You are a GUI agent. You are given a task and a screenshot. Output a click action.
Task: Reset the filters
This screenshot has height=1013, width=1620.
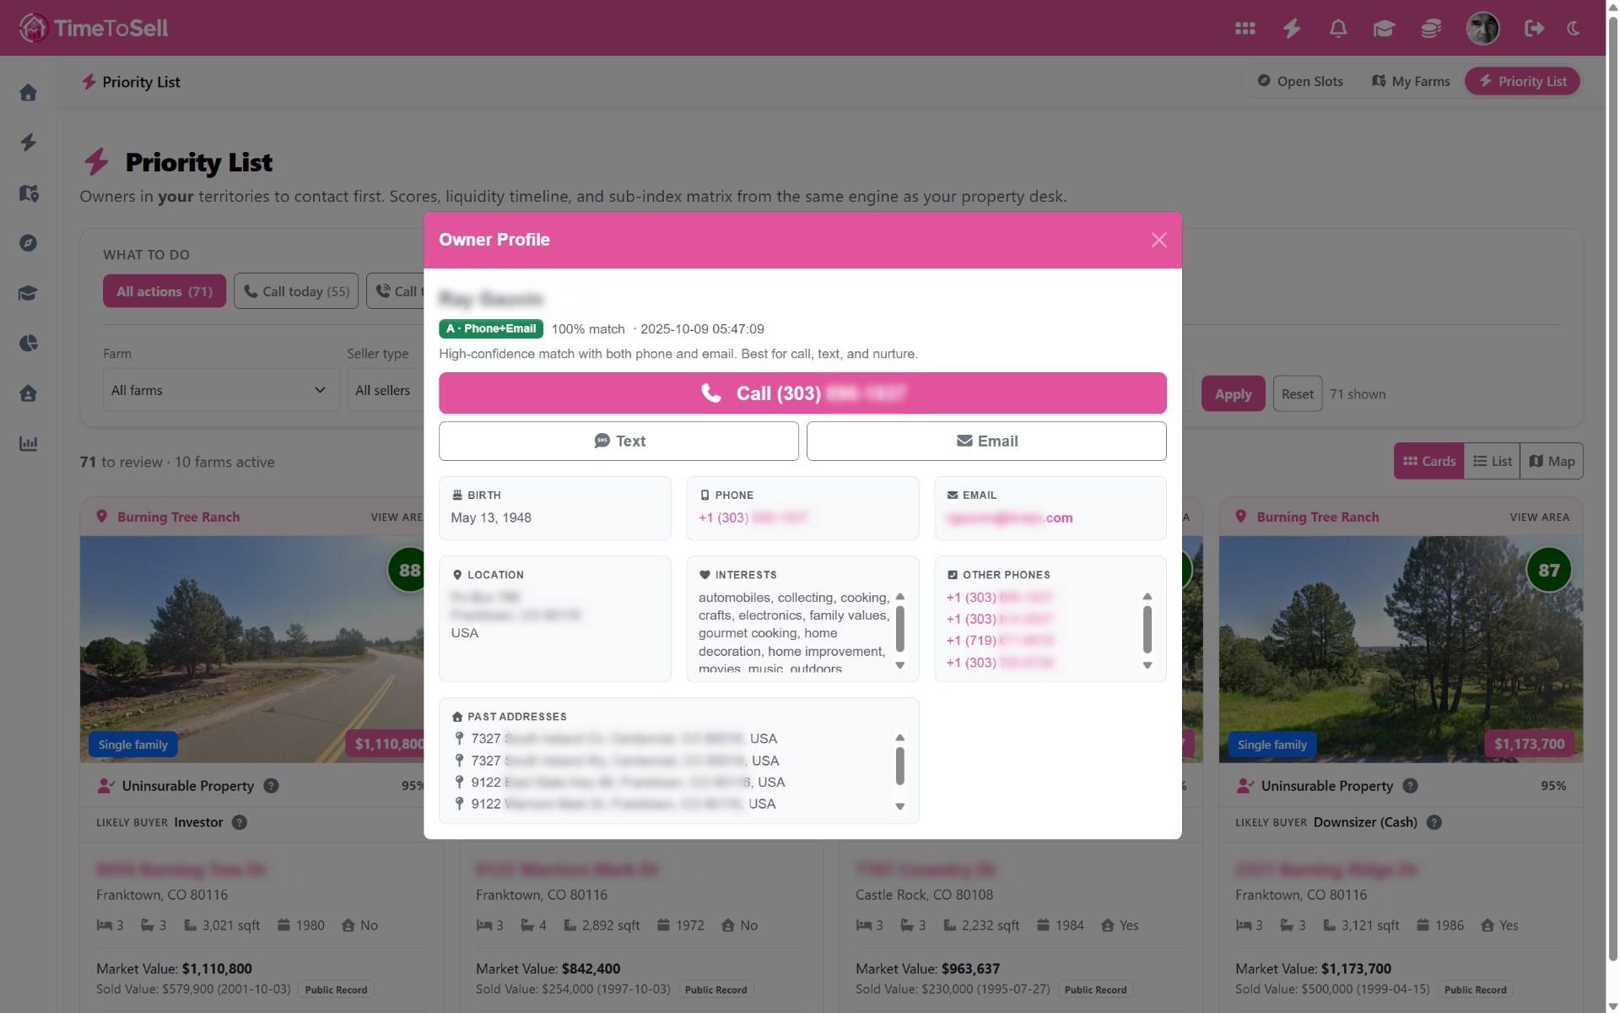click(1297, 393)
